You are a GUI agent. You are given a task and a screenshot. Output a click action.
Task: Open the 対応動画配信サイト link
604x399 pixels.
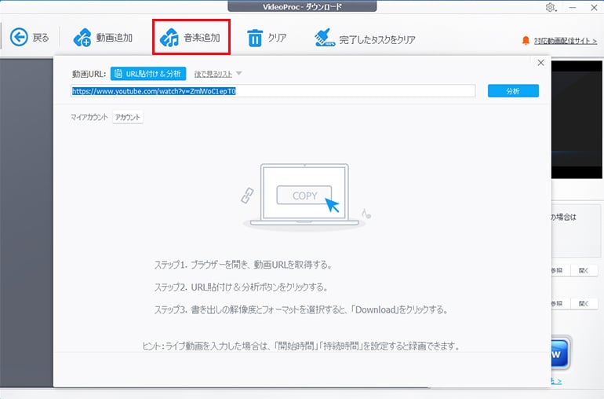[565, 39]
